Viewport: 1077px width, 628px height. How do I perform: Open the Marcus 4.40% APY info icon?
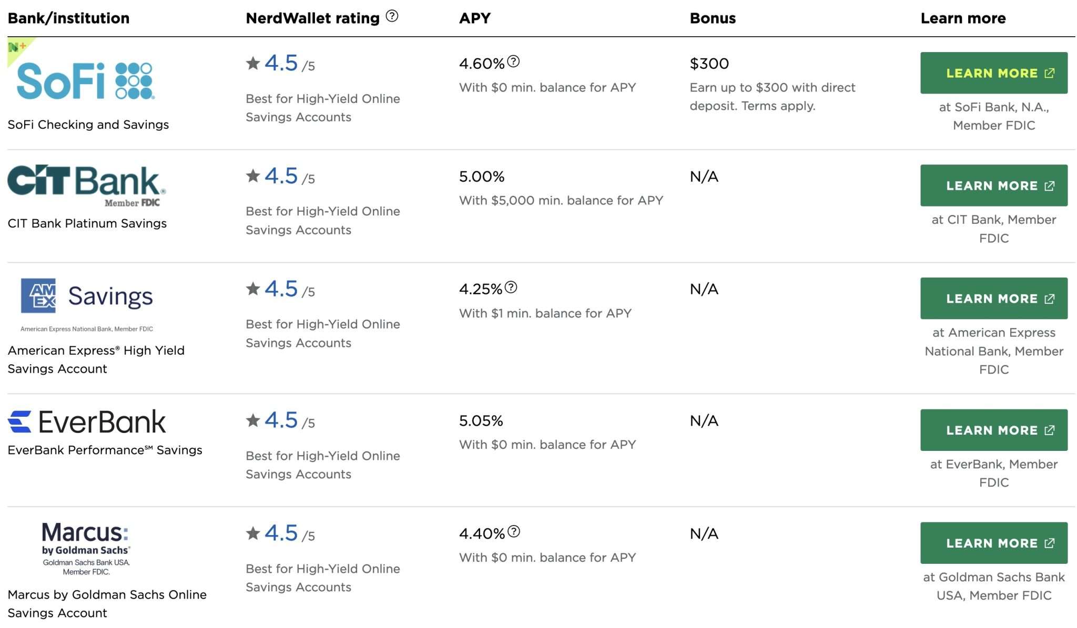(x=514, y=531)
